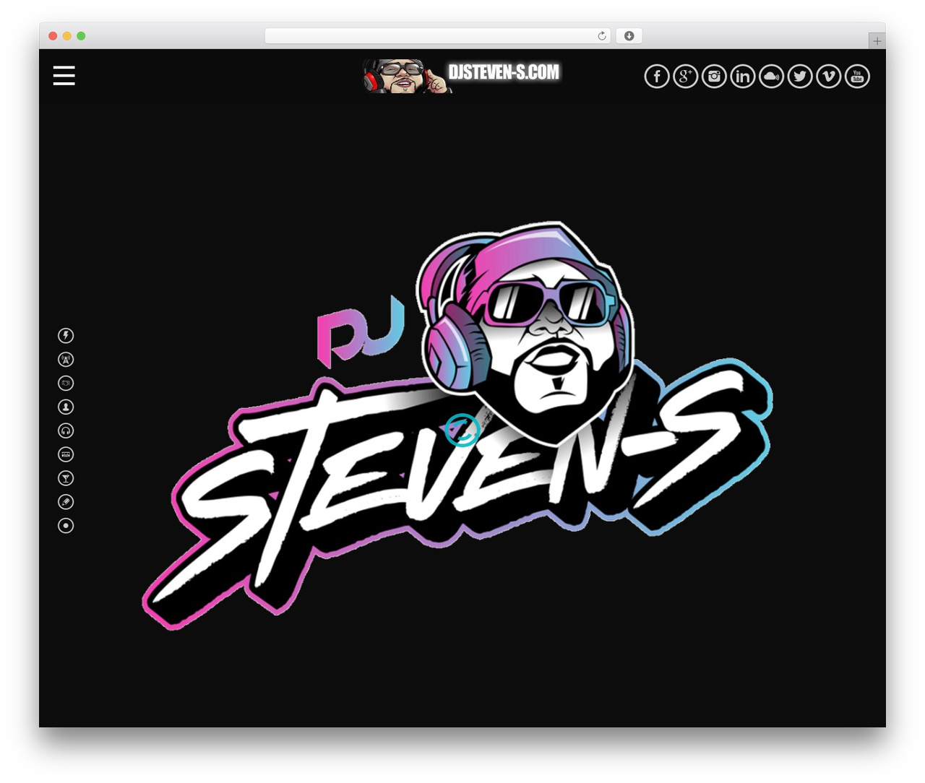The image size is (925, 783).
Task: Open a new browser tab
Action: [877, 41]
